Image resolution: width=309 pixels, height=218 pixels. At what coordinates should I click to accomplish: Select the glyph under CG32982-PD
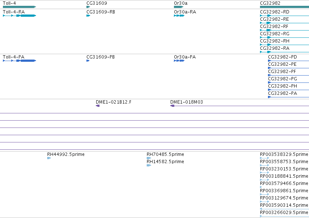click(x=289, y=61)
